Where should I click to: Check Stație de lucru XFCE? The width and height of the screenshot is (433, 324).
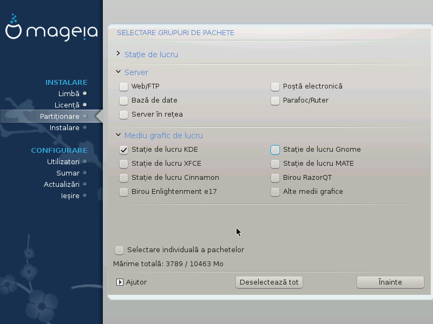(123, 164)
